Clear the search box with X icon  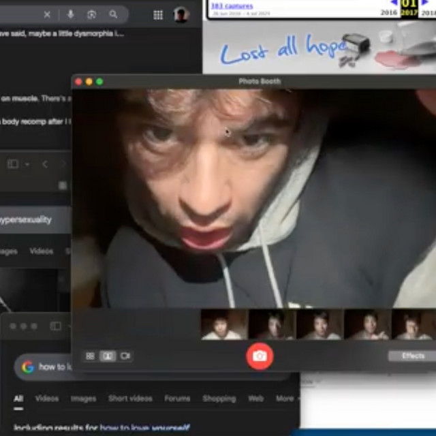(47, 15)
